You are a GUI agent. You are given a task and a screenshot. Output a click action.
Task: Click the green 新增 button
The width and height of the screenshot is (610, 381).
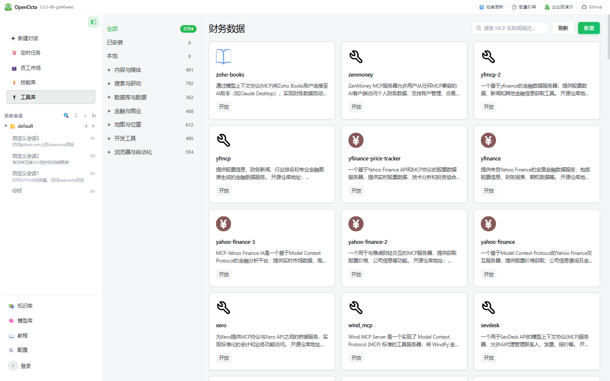coord(589,28)
